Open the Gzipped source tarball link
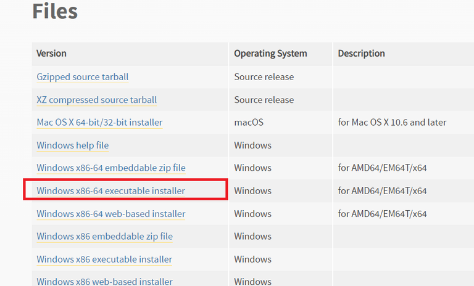The image size is (474, 286). click(83, 77)
